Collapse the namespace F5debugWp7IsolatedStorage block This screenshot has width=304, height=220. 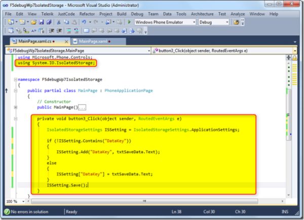point(15,79)
